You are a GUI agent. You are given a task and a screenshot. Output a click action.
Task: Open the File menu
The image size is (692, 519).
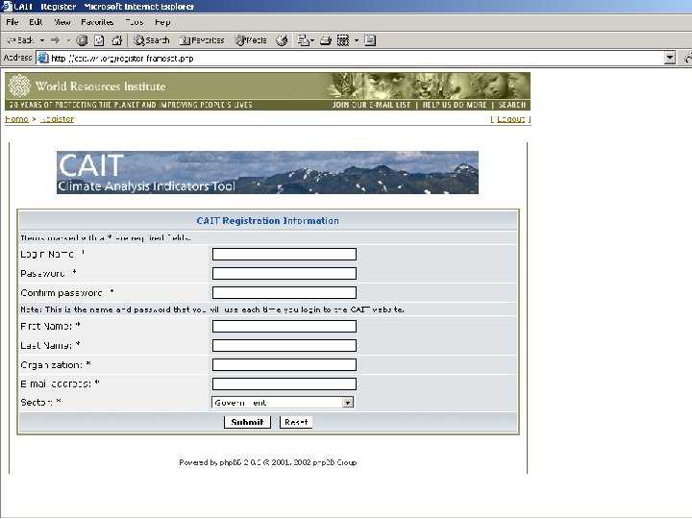coord(12,22)
